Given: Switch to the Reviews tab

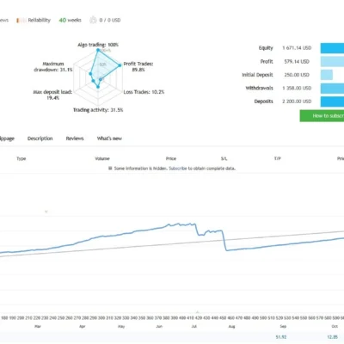Looking at the screenshot, I should pyautogui.click(x=75, y=138).
